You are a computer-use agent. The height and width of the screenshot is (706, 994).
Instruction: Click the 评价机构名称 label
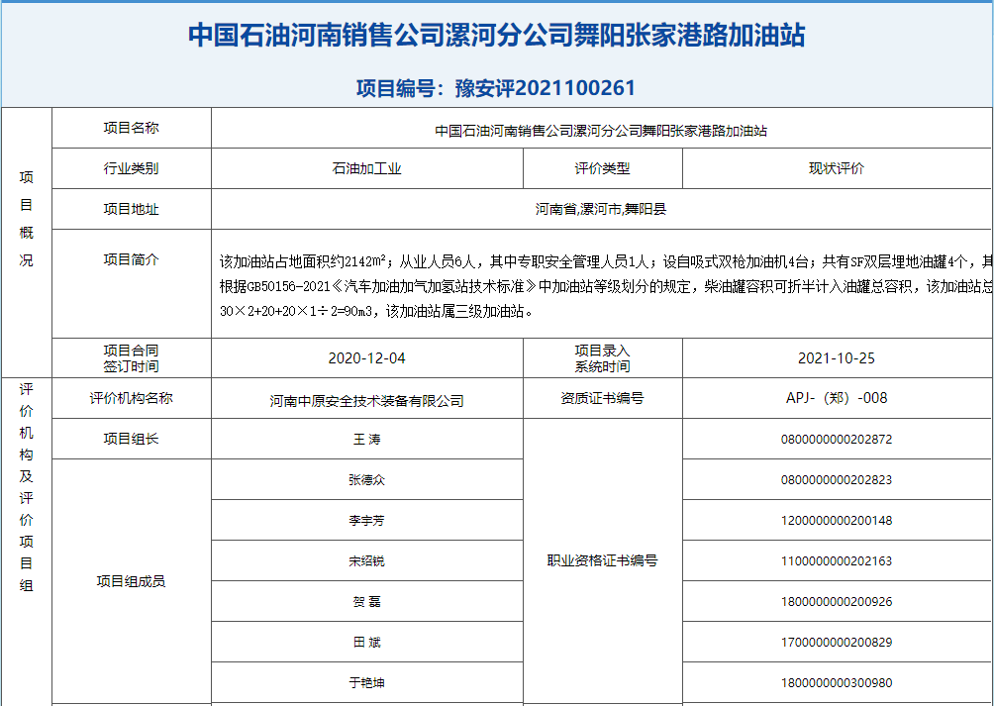132,399
